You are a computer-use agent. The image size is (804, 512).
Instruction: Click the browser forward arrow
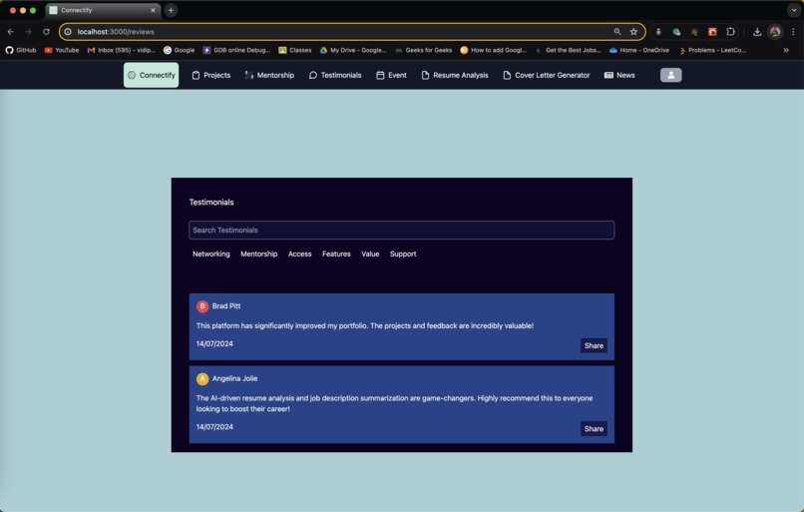28,32
